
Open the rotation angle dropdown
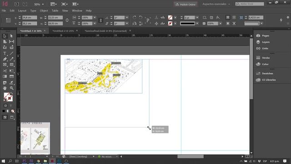pos(127,17)
